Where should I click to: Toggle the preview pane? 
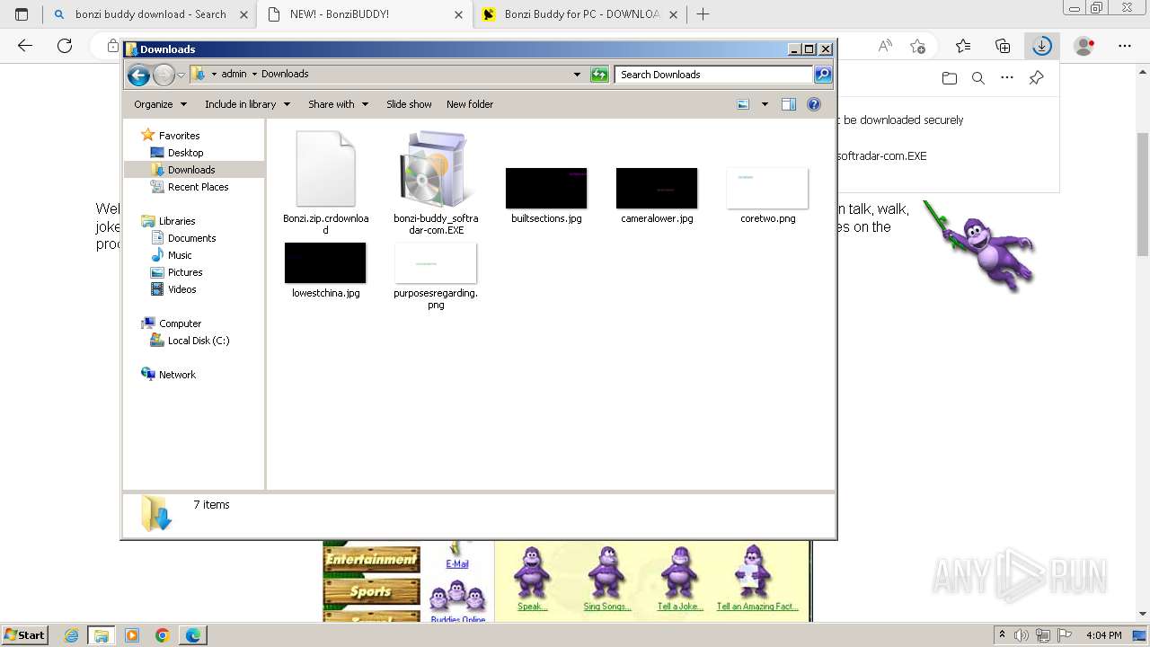[789, 104]
